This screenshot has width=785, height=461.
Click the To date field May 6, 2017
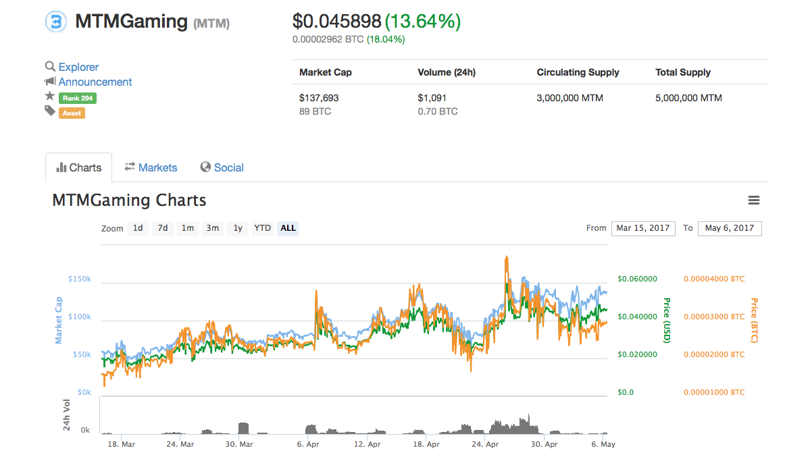tap(730, 229)
